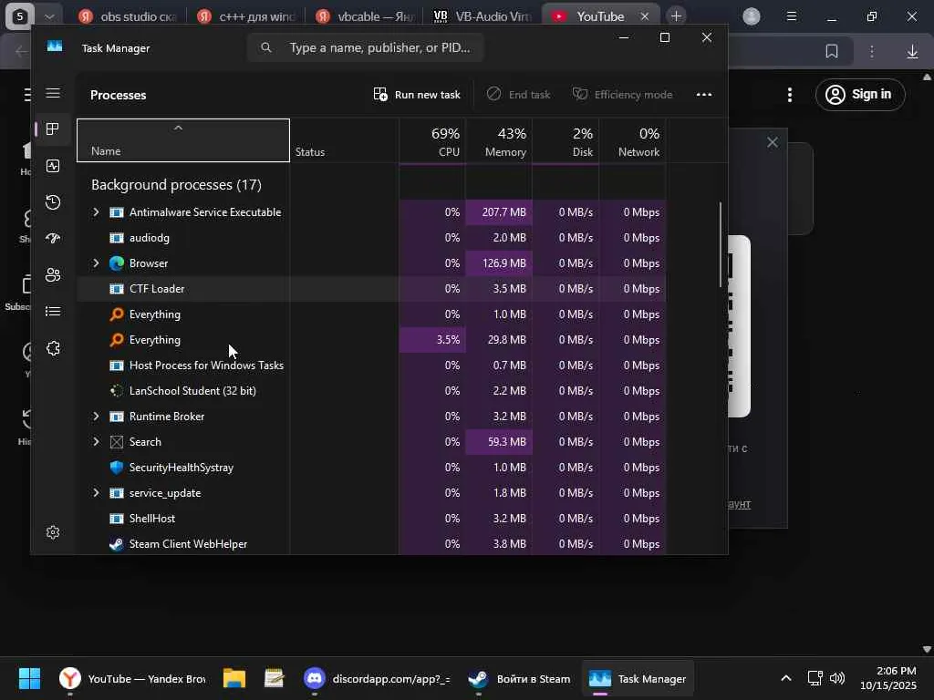This screenshot has width=934, height=700.
Task: Switch to c+++ для wind browser tab
Action: click(246, 16)
